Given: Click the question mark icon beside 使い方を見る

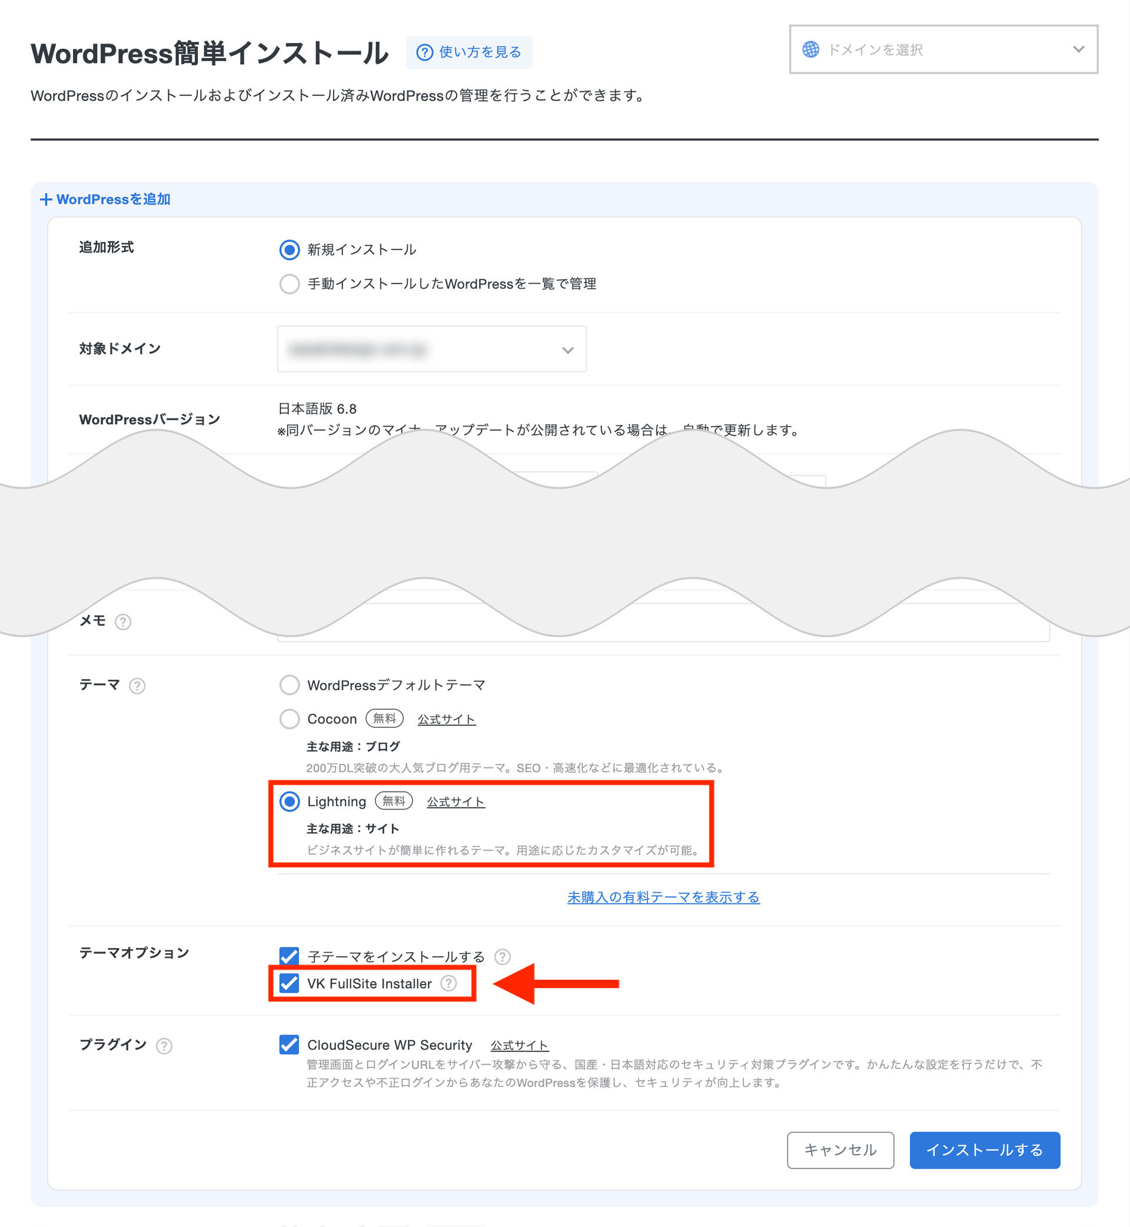Looking at the screenshot, I should (x=424, y=52).
